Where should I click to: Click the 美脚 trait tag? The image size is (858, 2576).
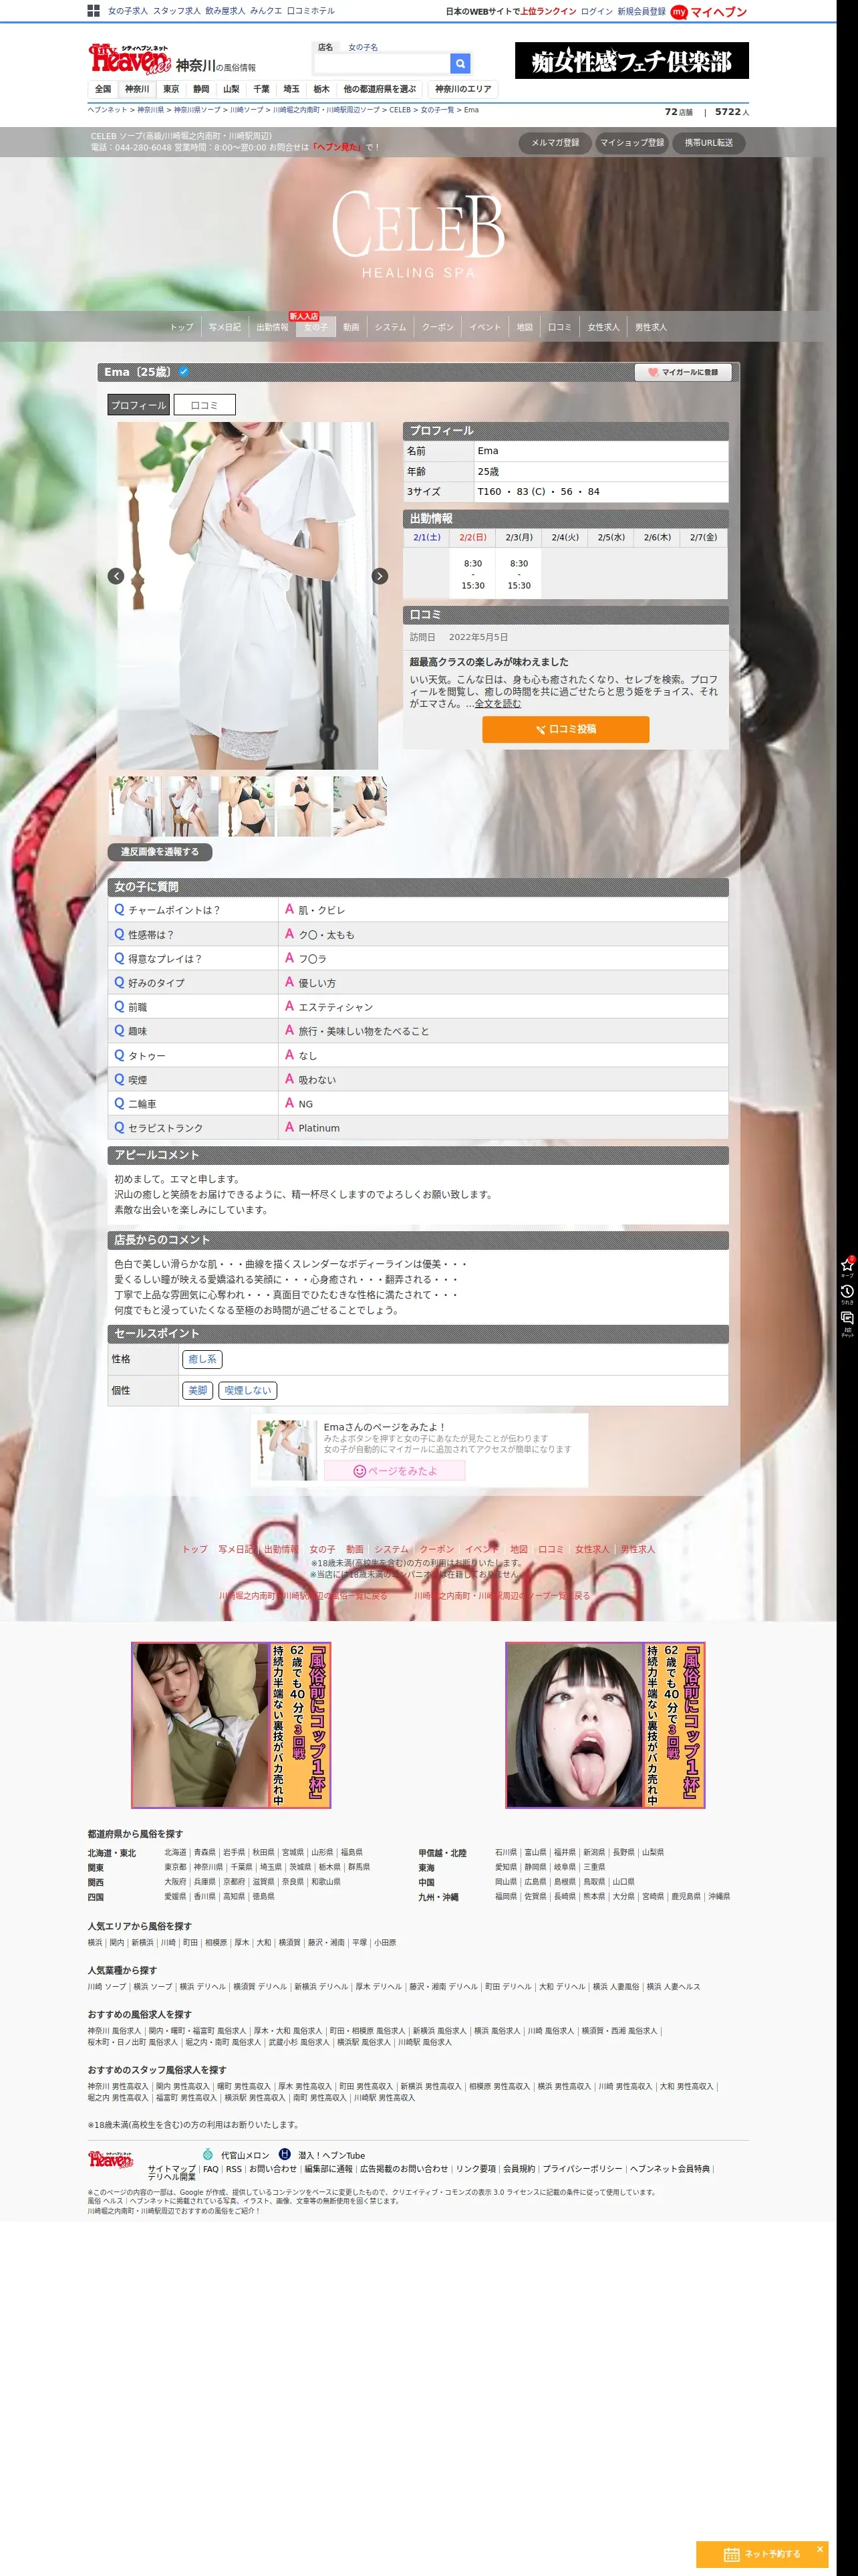[198, 1390]
